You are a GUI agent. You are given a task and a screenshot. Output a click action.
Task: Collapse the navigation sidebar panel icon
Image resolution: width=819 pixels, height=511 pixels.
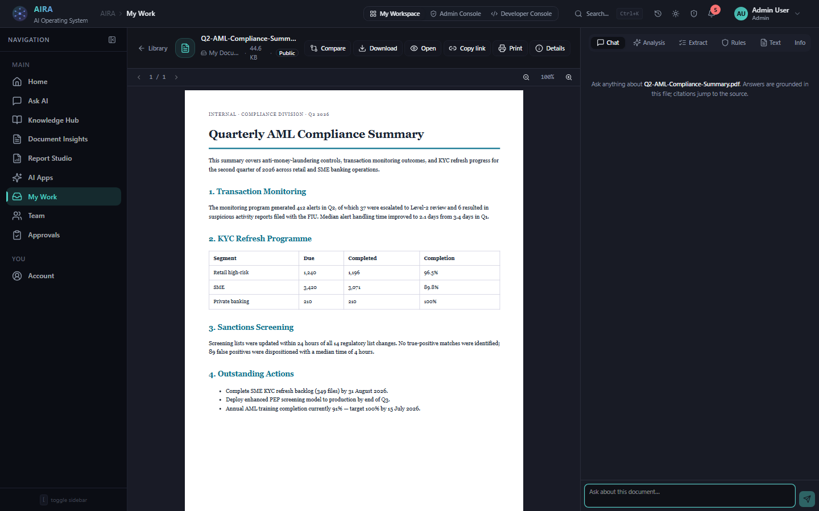point(112,40)
